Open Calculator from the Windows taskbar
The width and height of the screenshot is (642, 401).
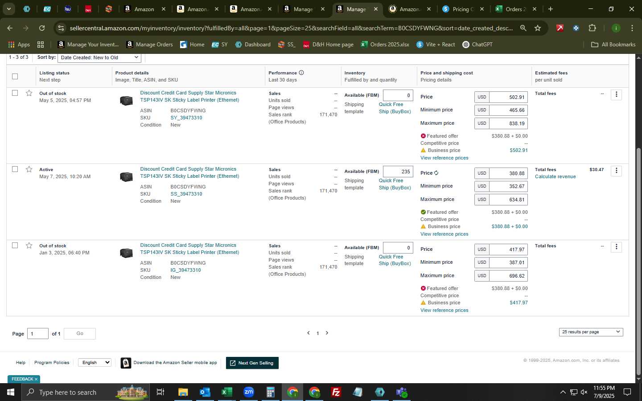coord(270,392)
